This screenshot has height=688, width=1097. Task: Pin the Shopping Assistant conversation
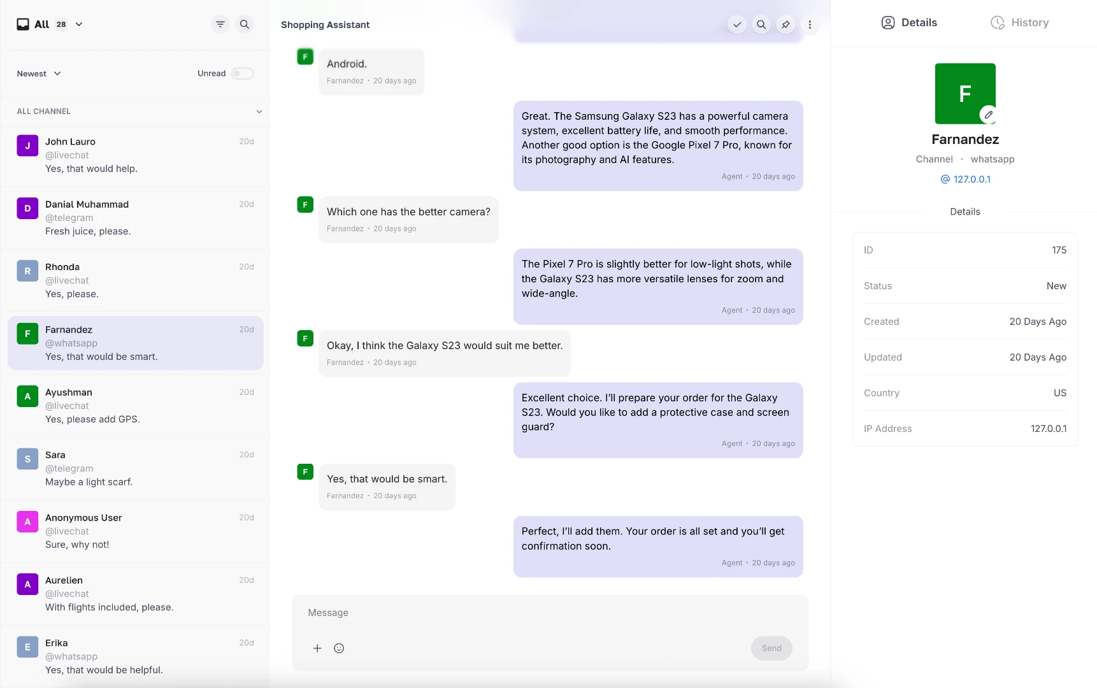[x=785, y=24]
